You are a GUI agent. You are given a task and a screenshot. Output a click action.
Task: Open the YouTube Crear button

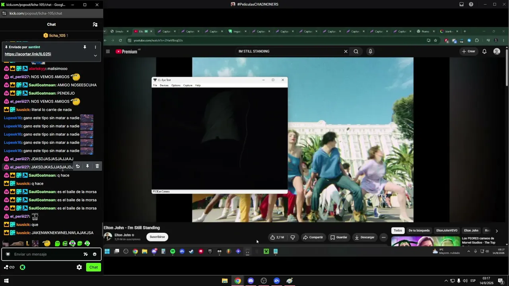click(468, 51)
